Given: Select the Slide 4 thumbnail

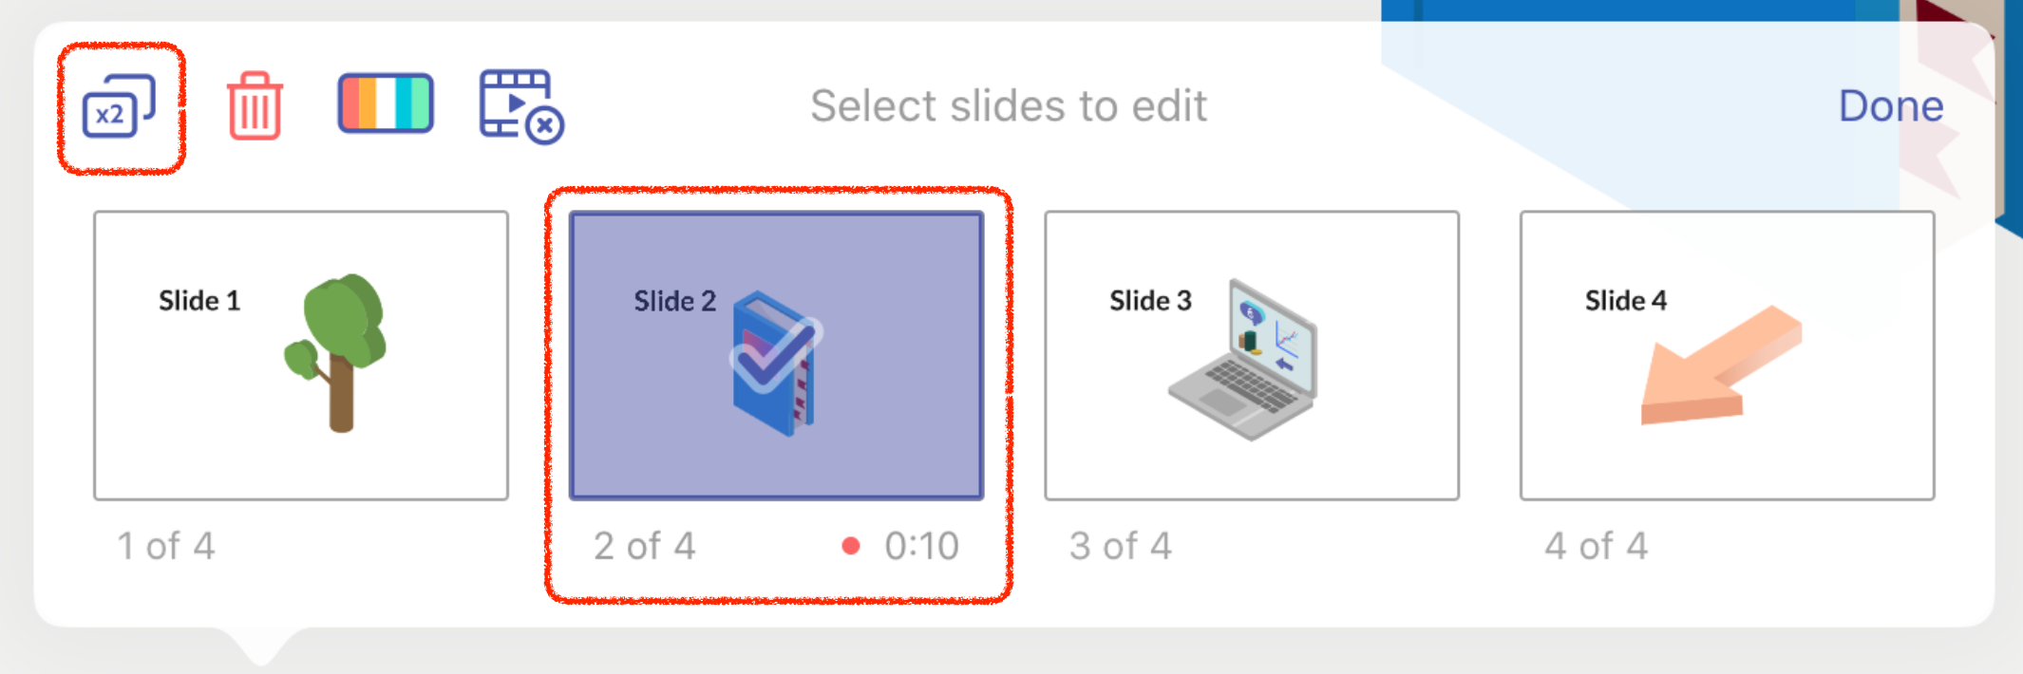Looking at the screenshot, I should 1728,355.
